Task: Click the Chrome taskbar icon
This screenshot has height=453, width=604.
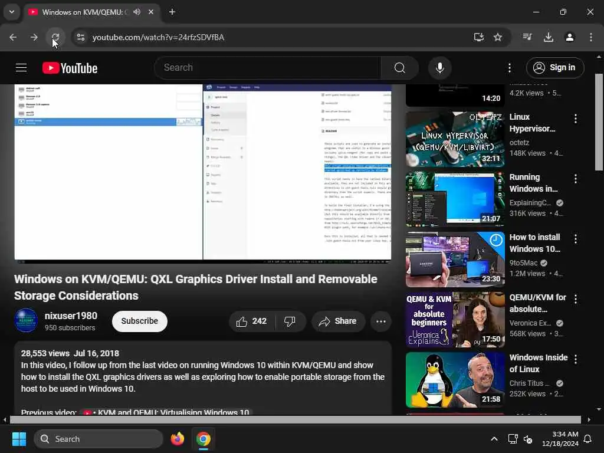Action: click(x=203, y=439)
